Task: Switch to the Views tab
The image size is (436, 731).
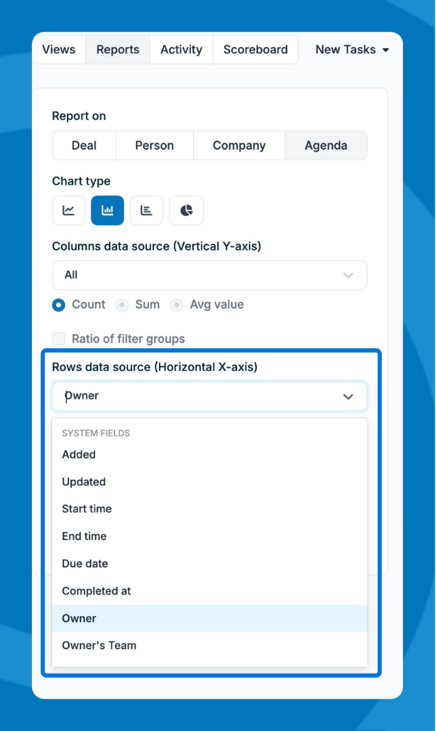Action: tap(59, 49)
